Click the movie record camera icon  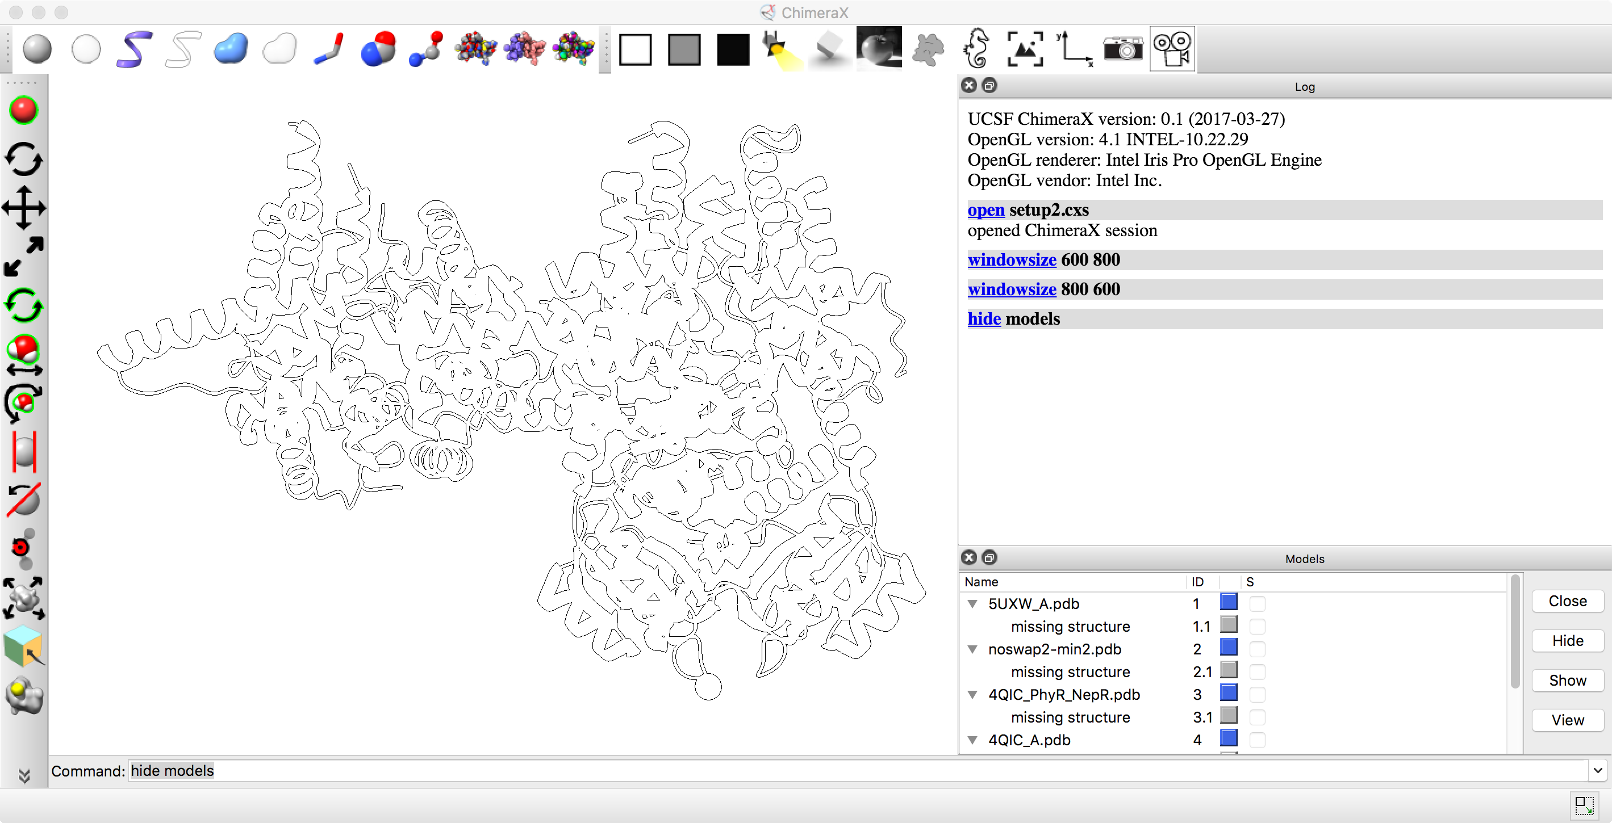1171,49
